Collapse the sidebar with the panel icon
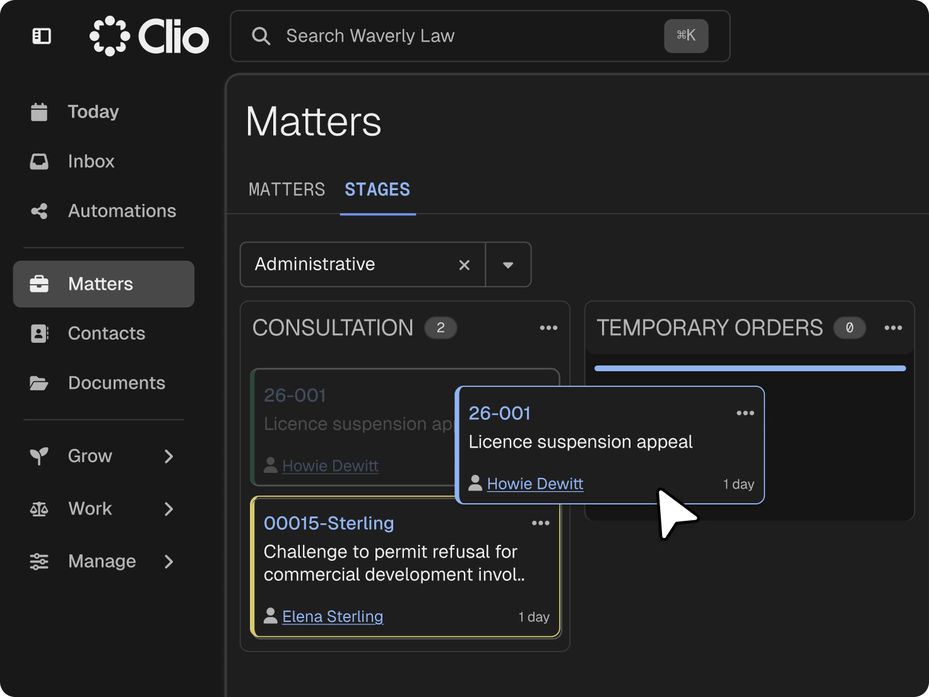The image size is (929, 697). tap(42, 36)
